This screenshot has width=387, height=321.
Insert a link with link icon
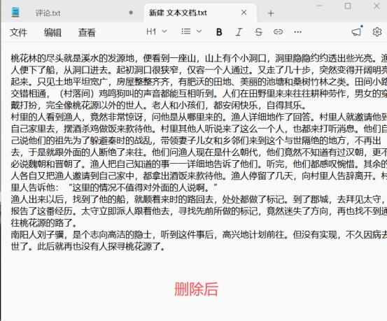click(x=278, y=32)
